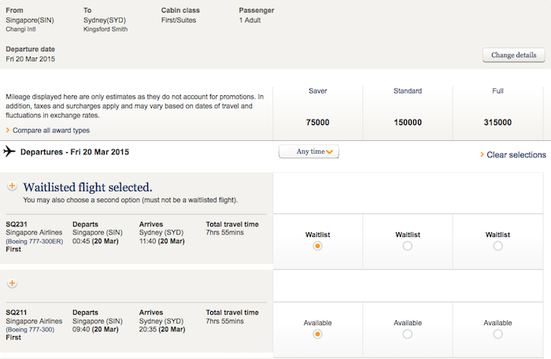The height and width of the screenshot is (359, 551).
Task: Click flight number SQ231
Action: pos(17,224)
